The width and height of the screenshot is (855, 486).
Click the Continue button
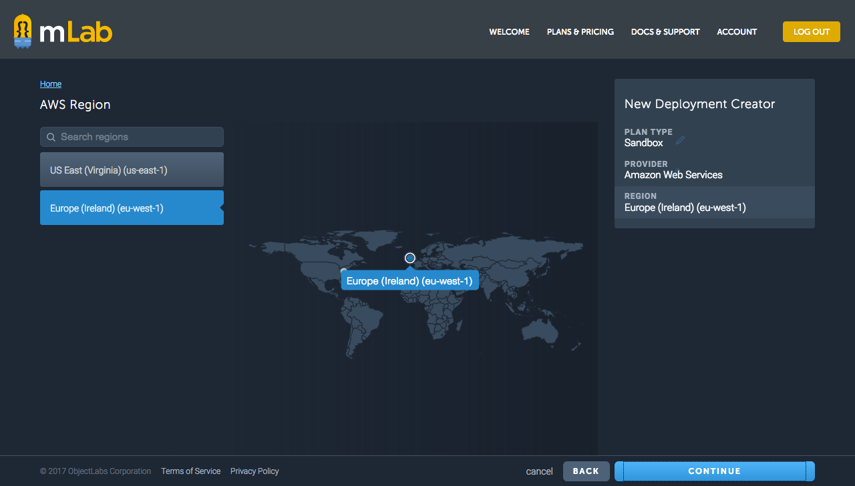715,471
